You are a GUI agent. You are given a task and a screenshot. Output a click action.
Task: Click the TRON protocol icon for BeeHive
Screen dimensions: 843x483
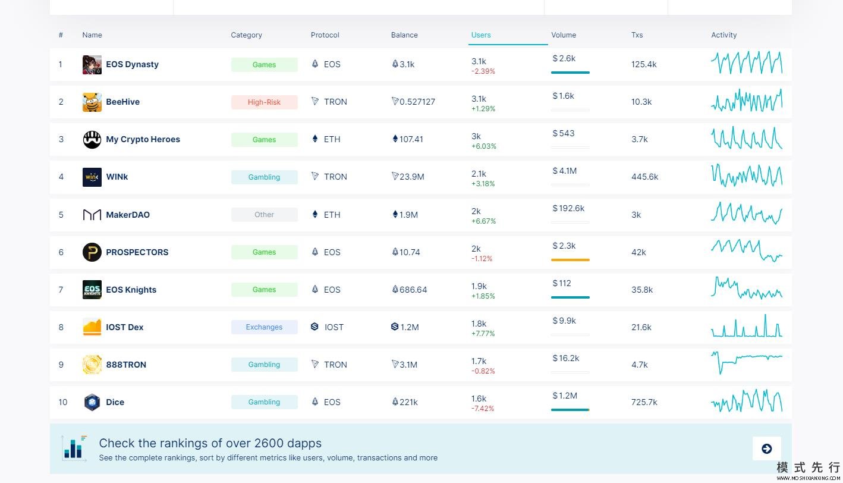[x=315, y=101]
